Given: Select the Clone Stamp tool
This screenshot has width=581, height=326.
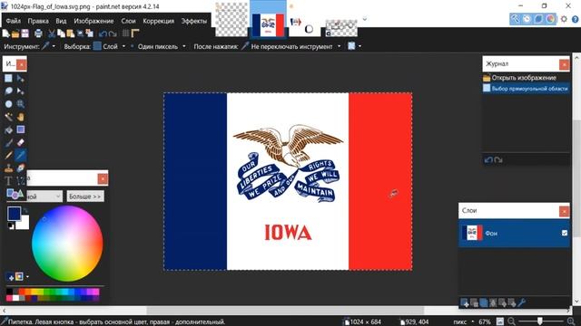Looking at the screenshot, I should tap(8, 168).
